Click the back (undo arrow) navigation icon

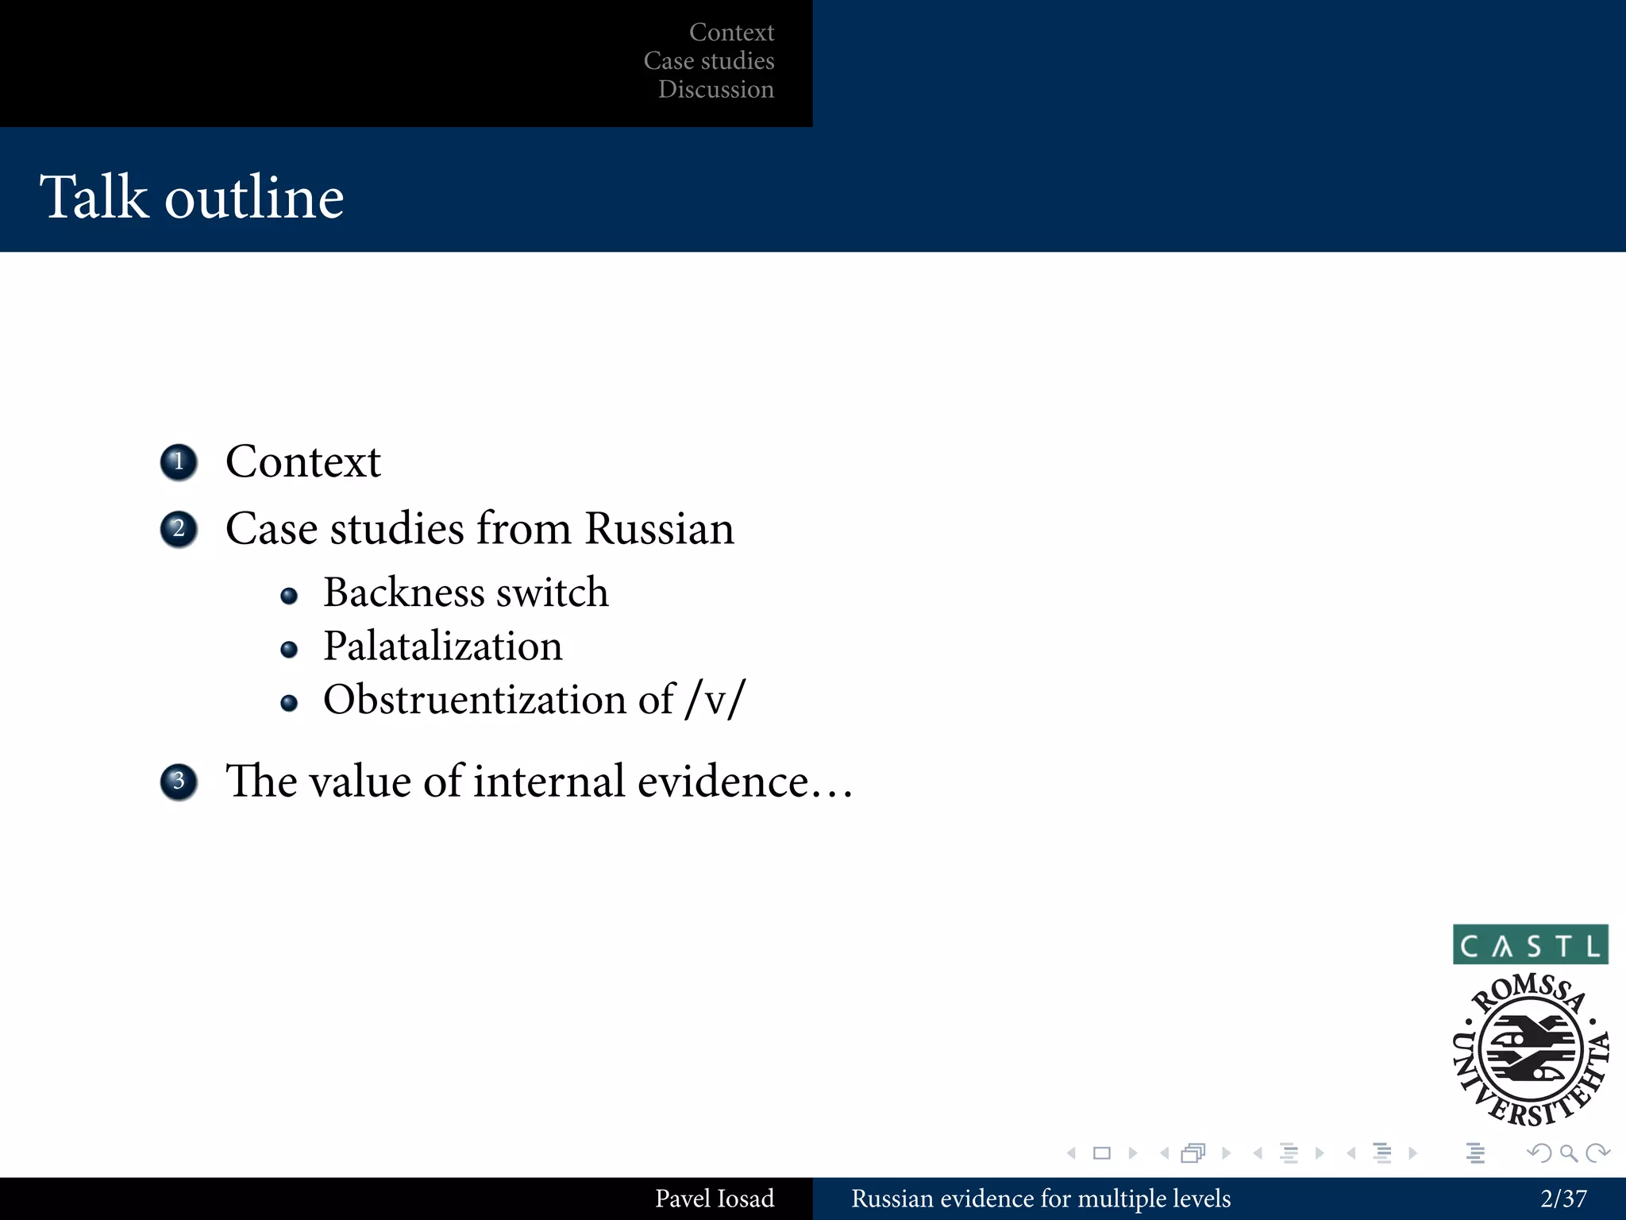[x=1539, y=1153]
